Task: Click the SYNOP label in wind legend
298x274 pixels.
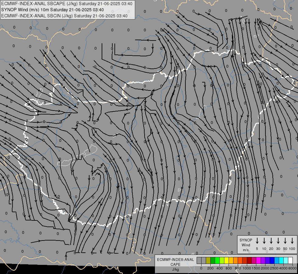Action: click(246, 240)
